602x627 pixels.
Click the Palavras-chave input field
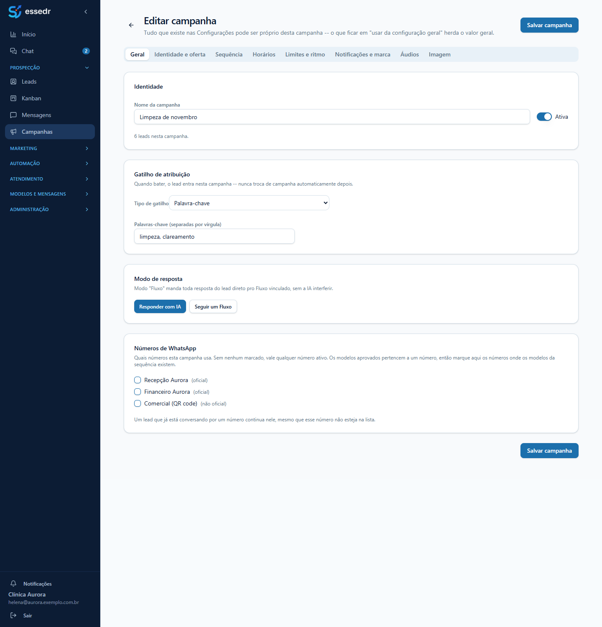[x=214, y=236]
